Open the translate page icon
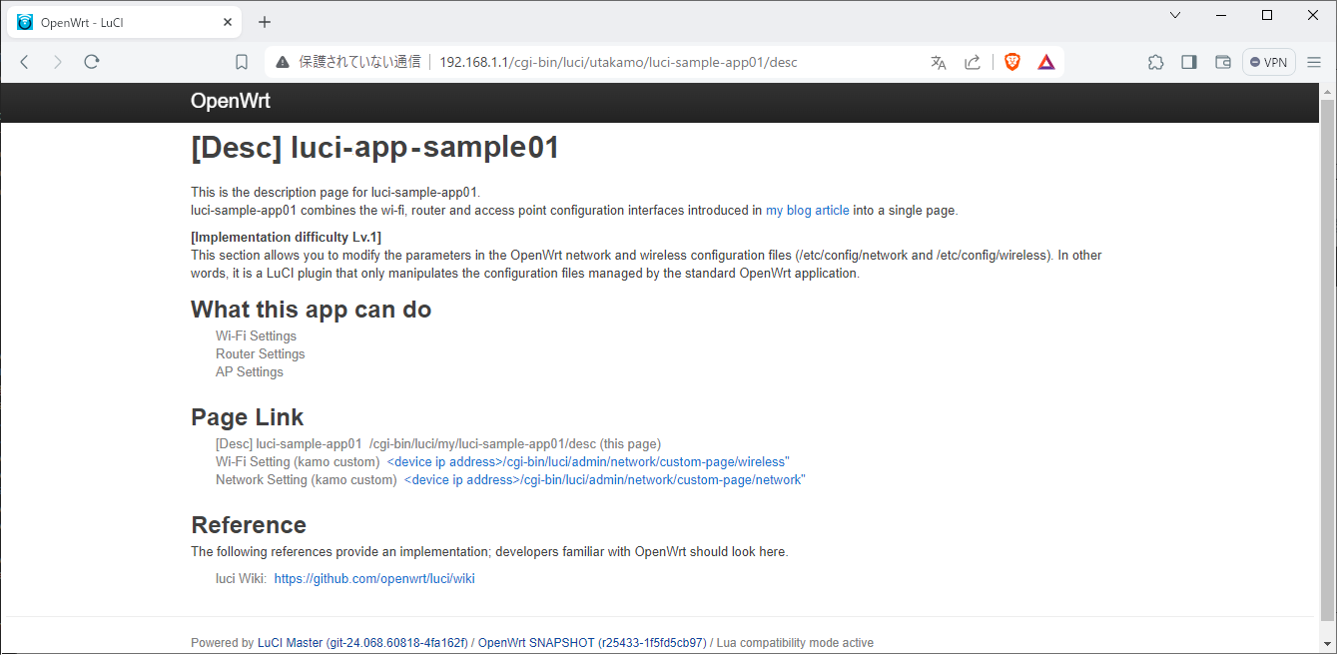The height and width of the screenshot is (655, 1337). click(x=938, y=62)
